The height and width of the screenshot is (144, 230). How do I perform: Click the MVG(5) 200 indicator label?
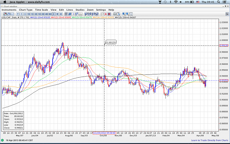coord(125,17)
